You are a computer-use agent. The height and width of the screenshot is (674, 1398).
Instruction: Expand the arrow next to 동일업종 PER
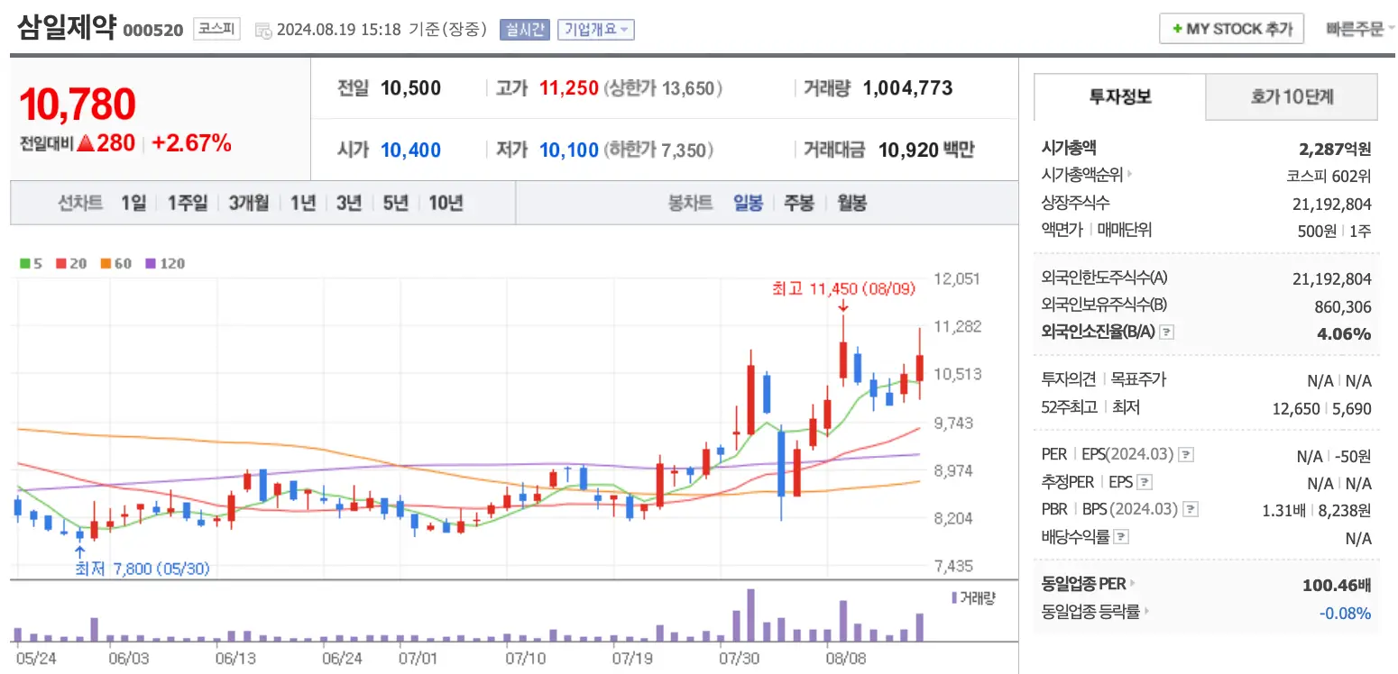[1133, 584]
